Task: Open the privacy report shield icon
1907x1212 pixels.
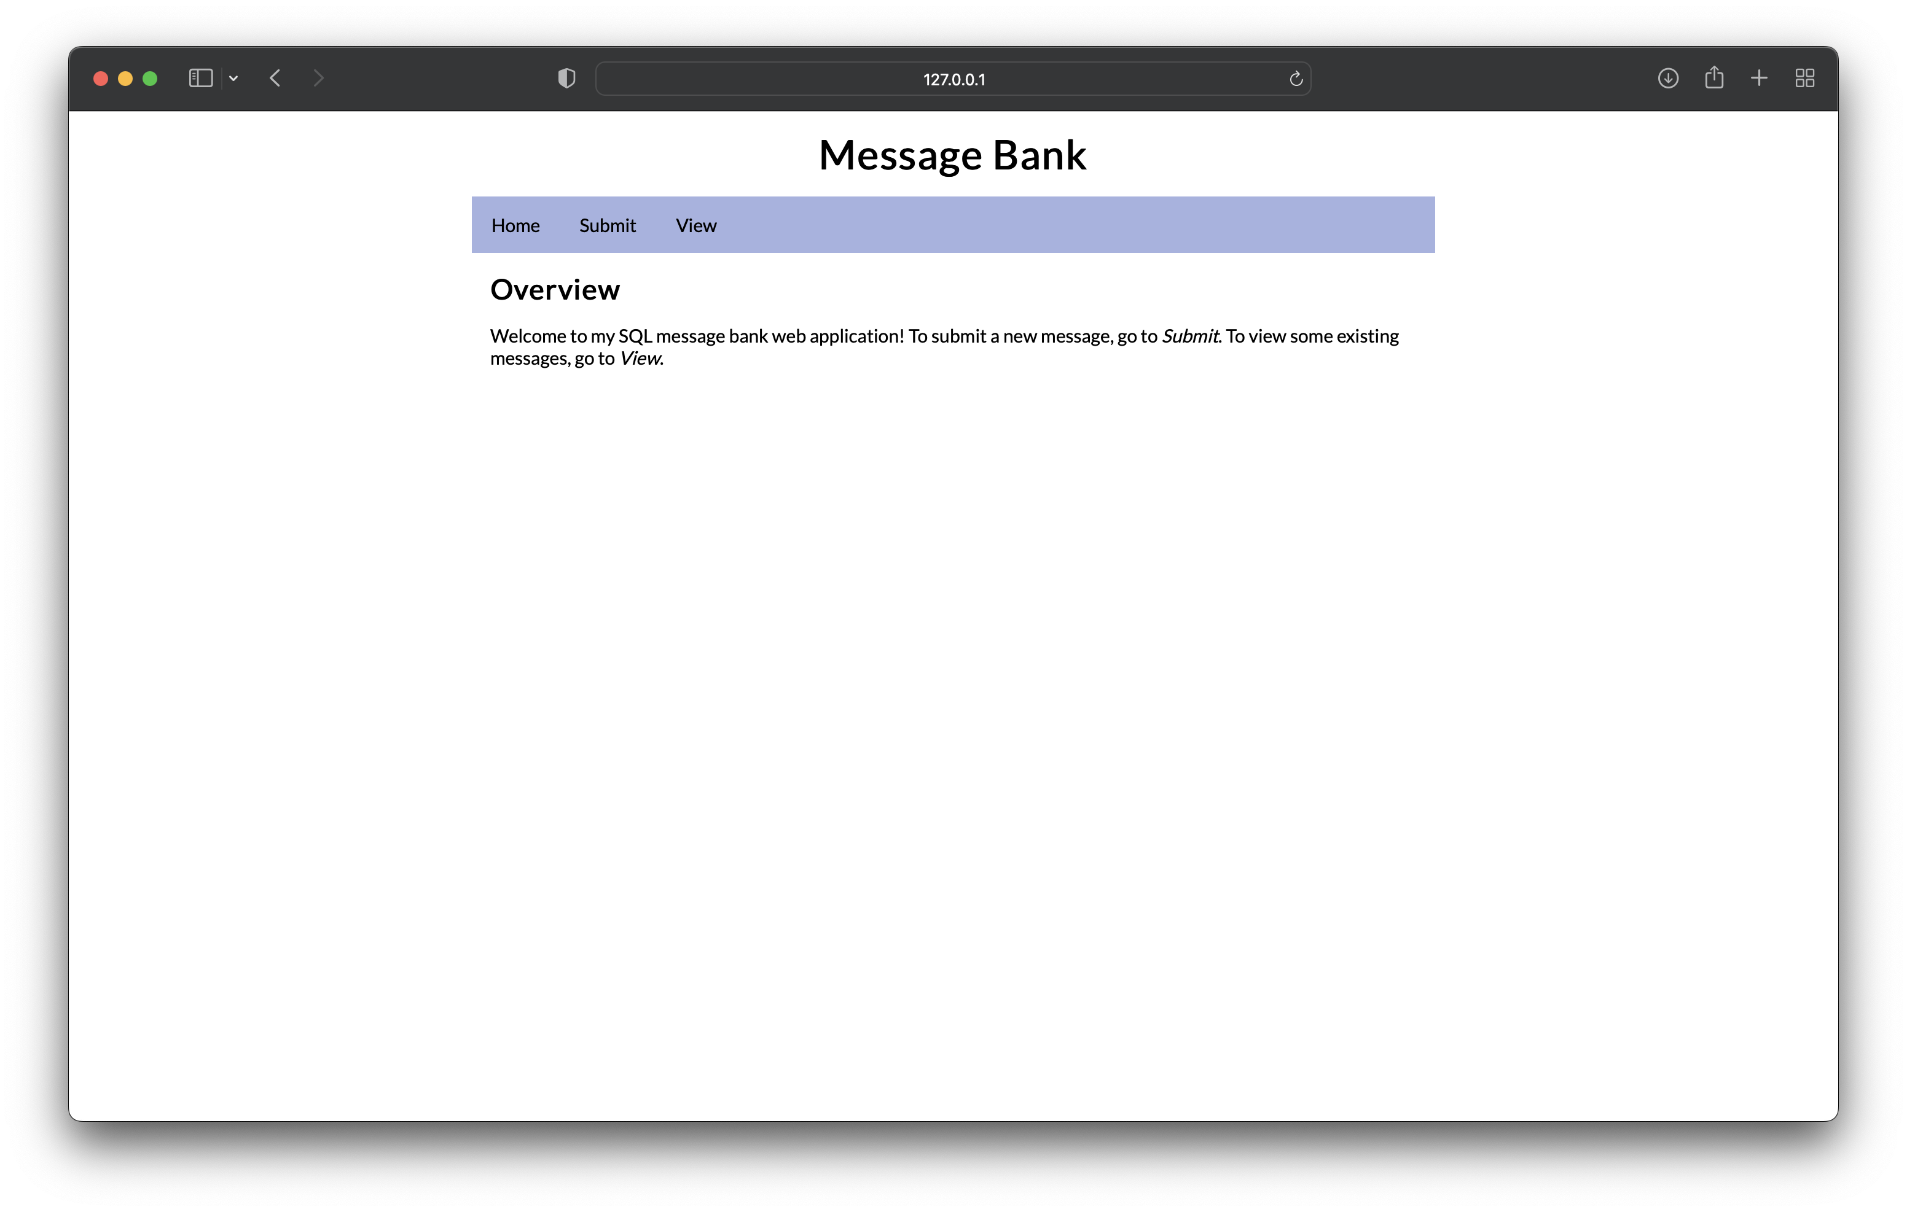Action: tap(566, 79)
